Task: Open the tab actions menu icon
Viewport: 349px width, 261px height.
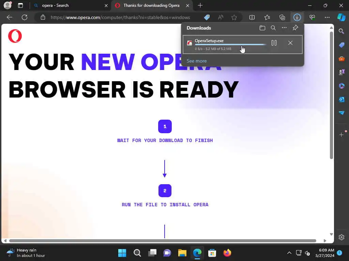Action: (20, 5)
